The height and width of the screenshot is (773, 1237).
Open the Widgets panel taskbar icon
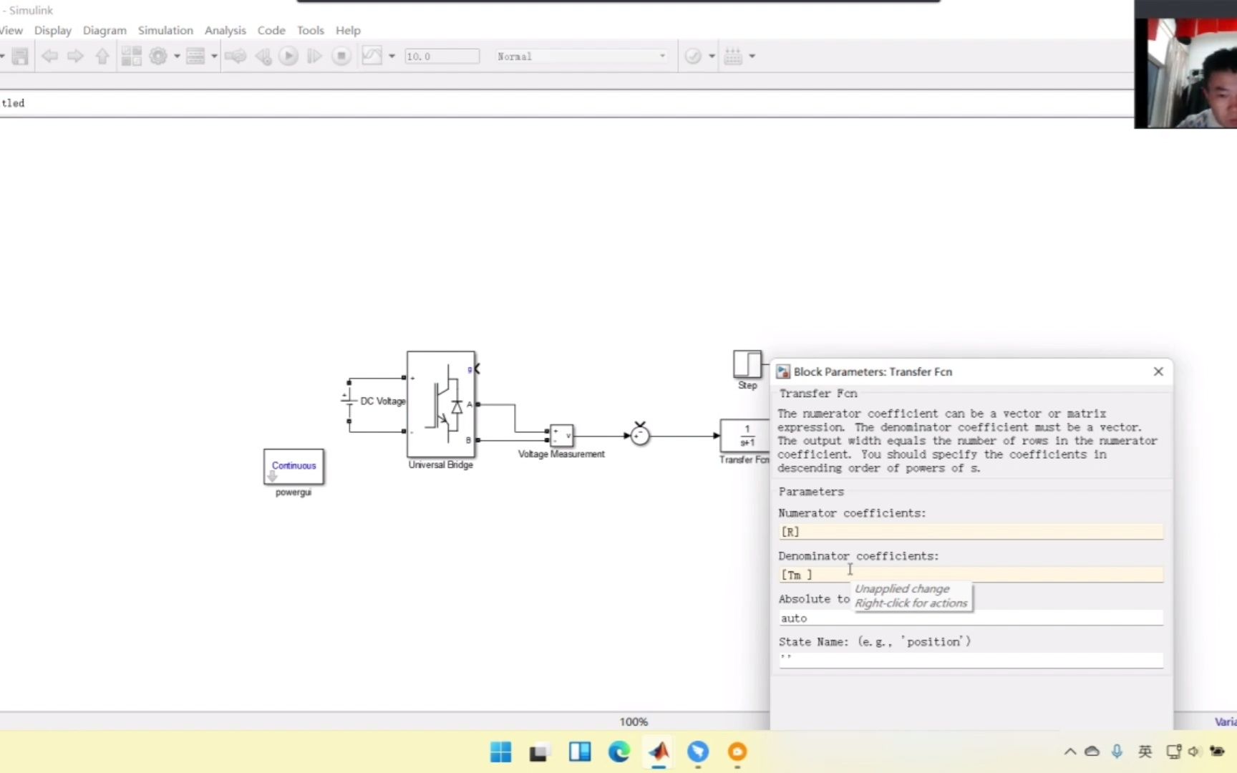coord(579,752)
